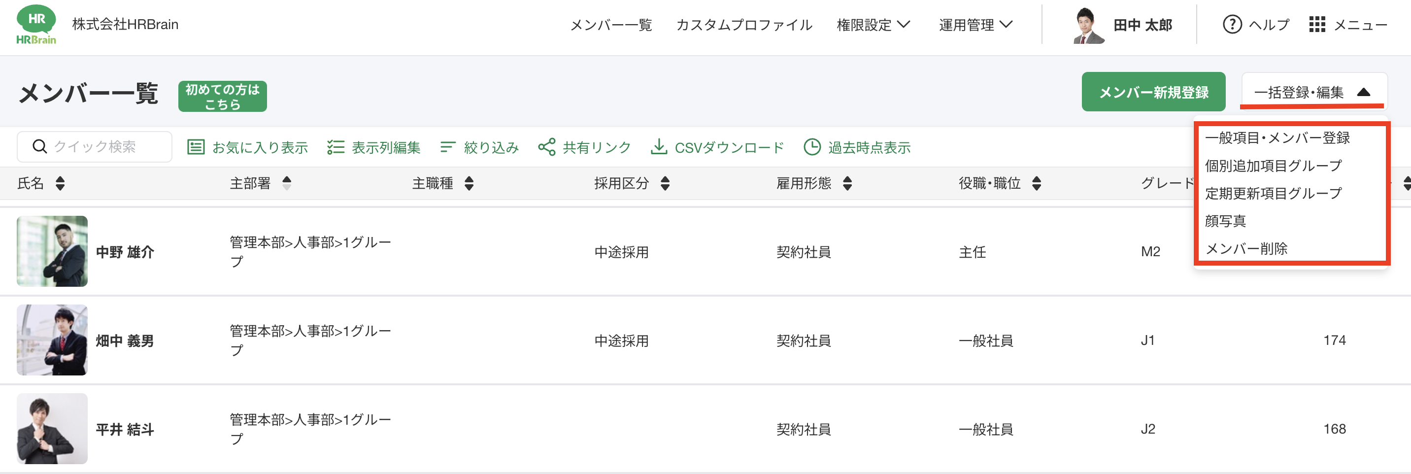Open the grid menu (メニュー) icon
This screenshot has height=474, width=1411.
coord(1317,25)
